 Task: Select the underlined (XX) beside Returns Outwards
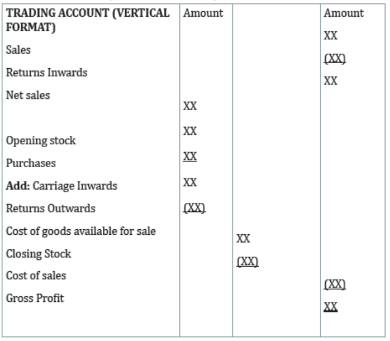194,208
